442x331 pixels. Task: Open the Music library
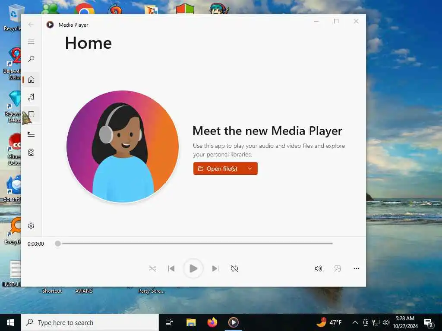31,97
